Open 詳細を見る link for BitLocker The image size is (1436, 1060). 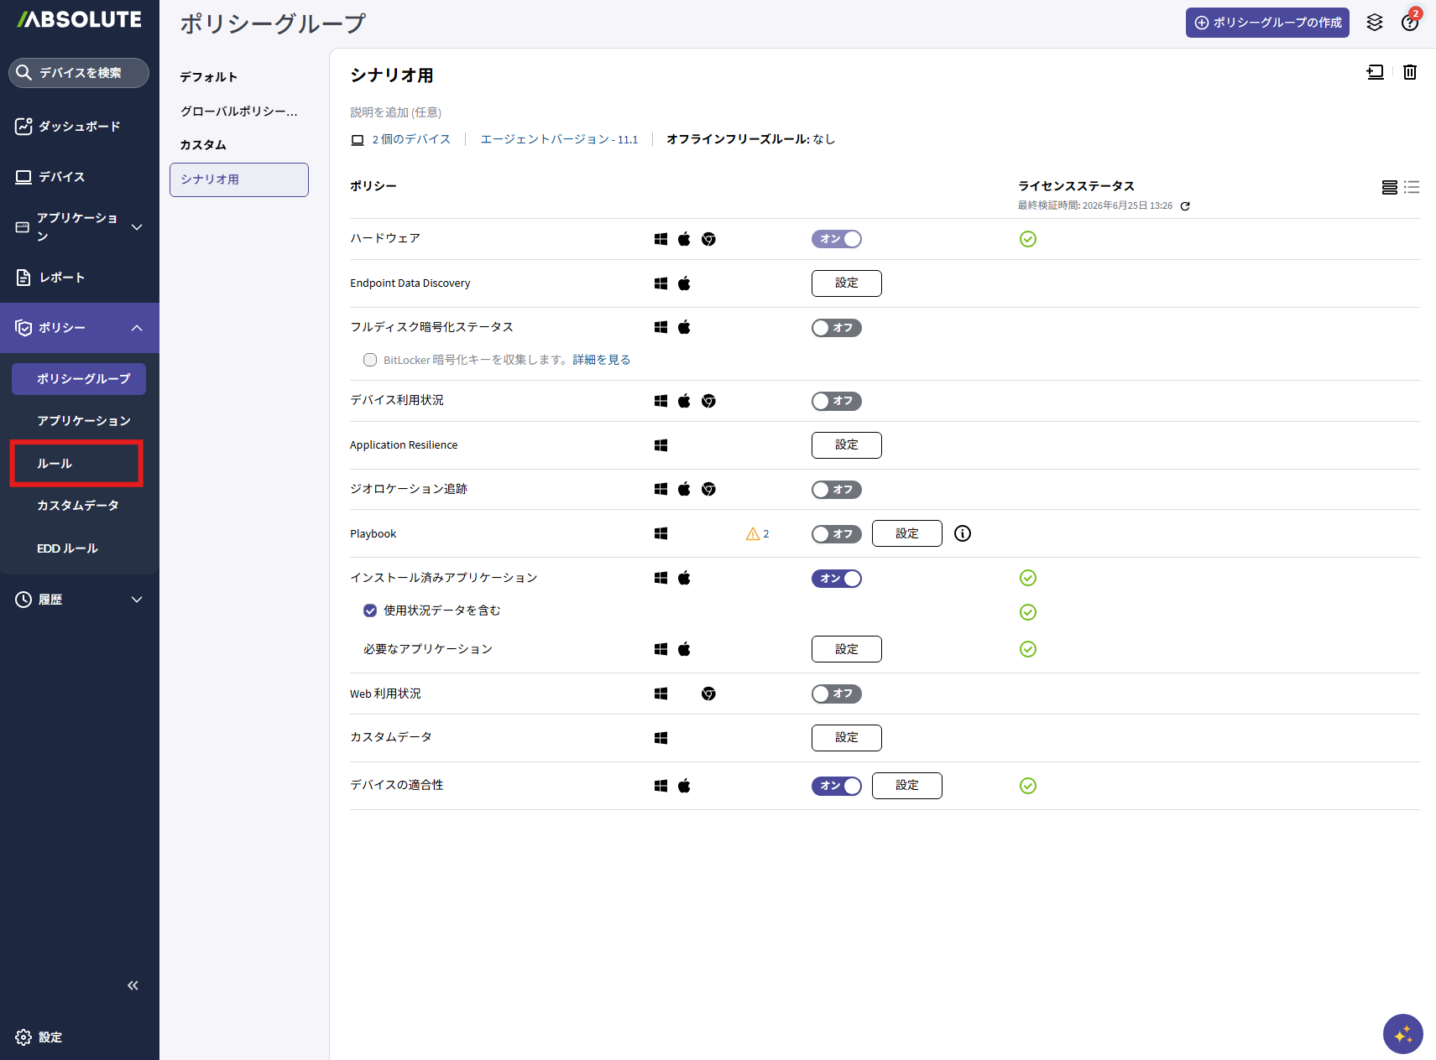pos(602,360)
